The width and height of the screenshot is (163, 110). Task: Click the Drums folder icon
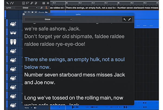coord(46,12)
